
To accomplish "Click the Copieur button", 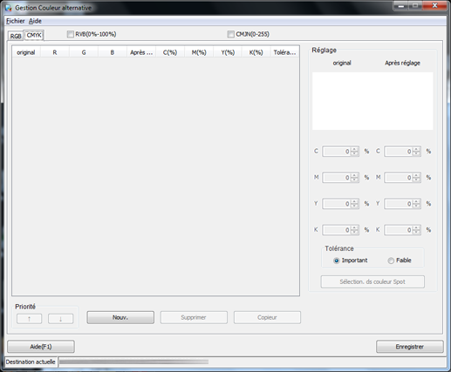I will [x=267, y=317].
